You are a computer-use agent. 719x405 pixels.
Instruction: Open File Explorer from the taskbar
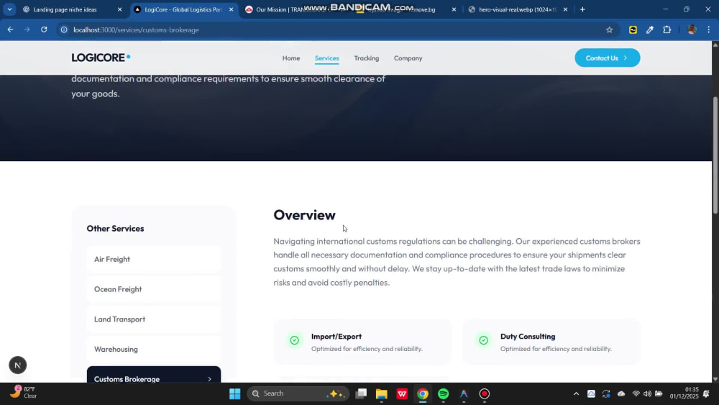pyautogui.click(x=382, y=393)
